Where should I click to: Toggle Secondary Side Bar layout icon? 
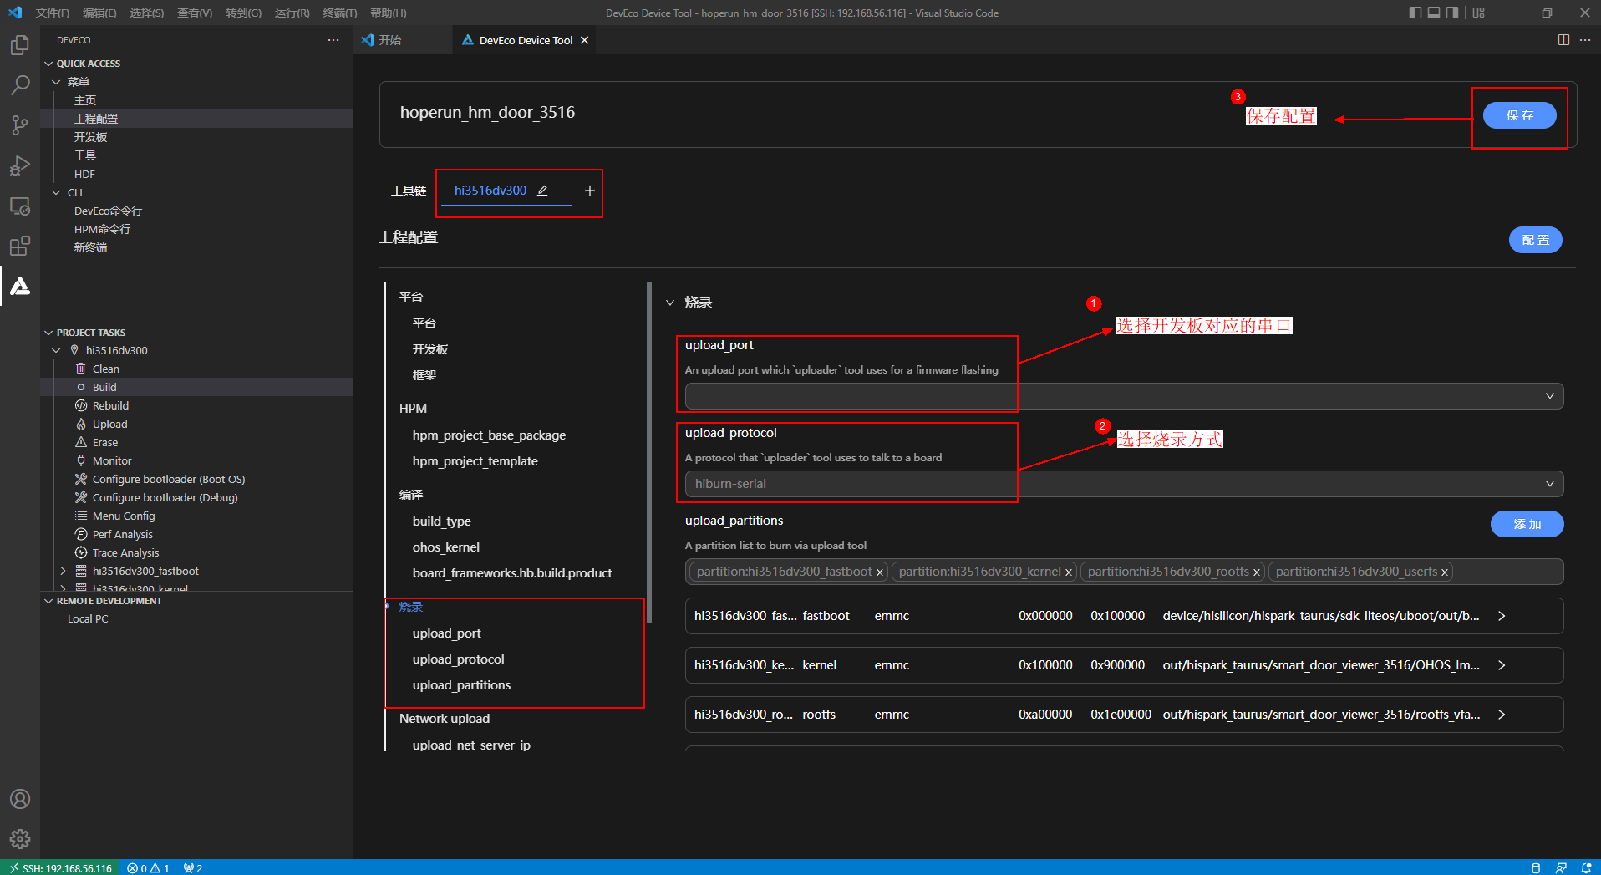coord(1452,13)
